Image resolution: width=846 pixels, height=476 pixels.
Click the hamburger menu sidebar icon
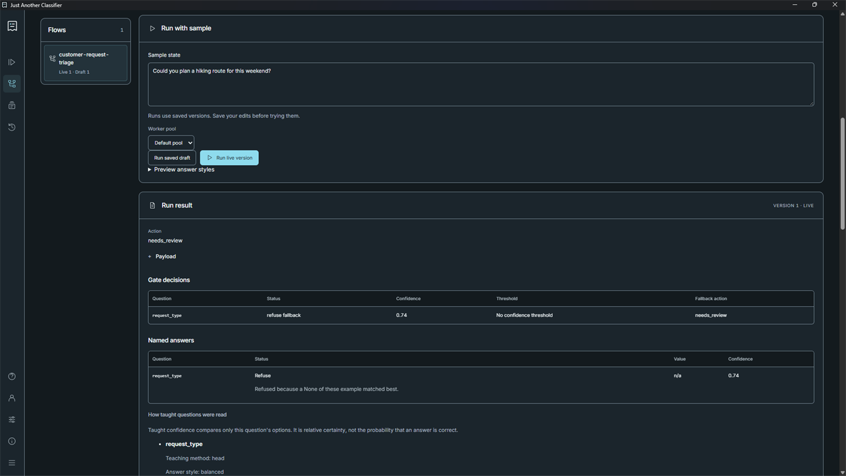pyautogui.click(x=12, y=463)
